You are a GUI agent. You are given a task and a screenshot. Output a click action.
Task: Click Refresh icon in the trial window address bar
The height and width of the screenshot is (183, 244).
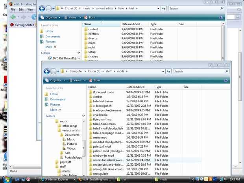pos(164,8)
